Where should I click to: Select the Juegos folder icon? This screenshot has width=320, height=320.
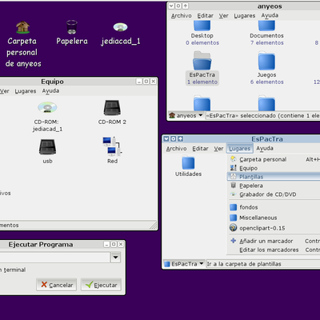coord(266,62)
